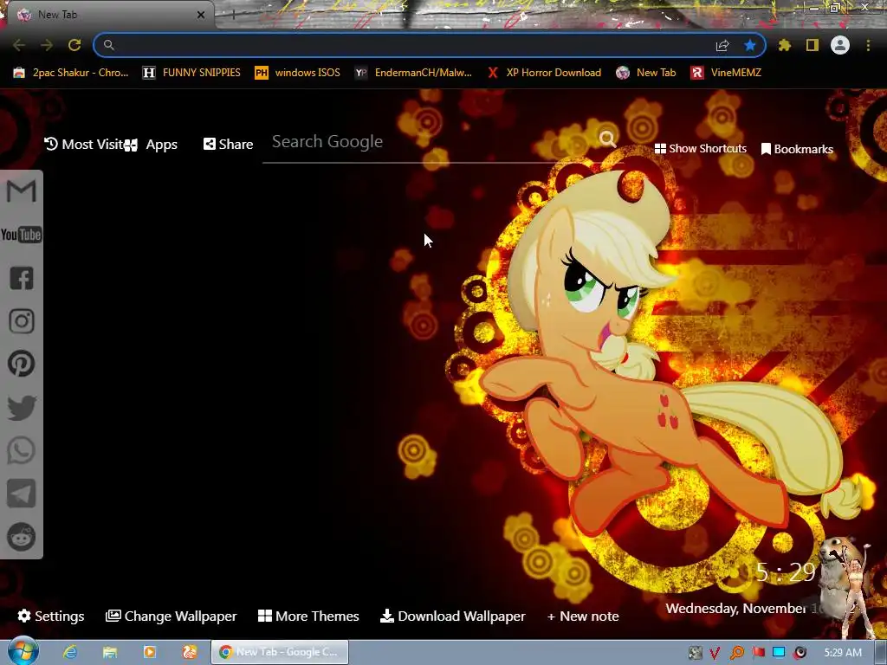Toggle Show Shortcuts
This screenshot has width=887, height=665.
[x=700, y=148]
